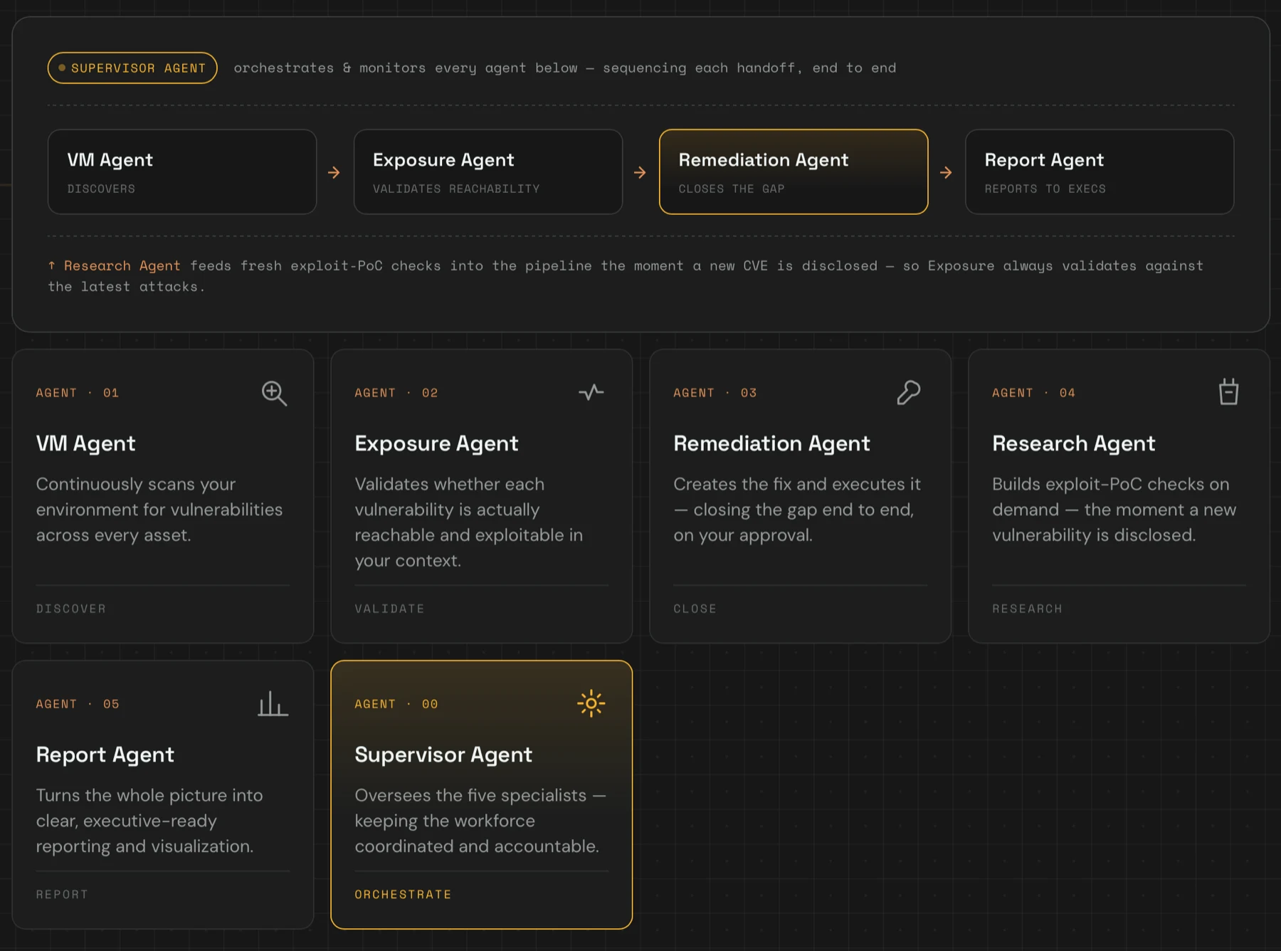Image resolution: width=1281 pixels, height=951 pixels.
Task: Click the RESEARCH footer tag
Action: pos(1028,609)
